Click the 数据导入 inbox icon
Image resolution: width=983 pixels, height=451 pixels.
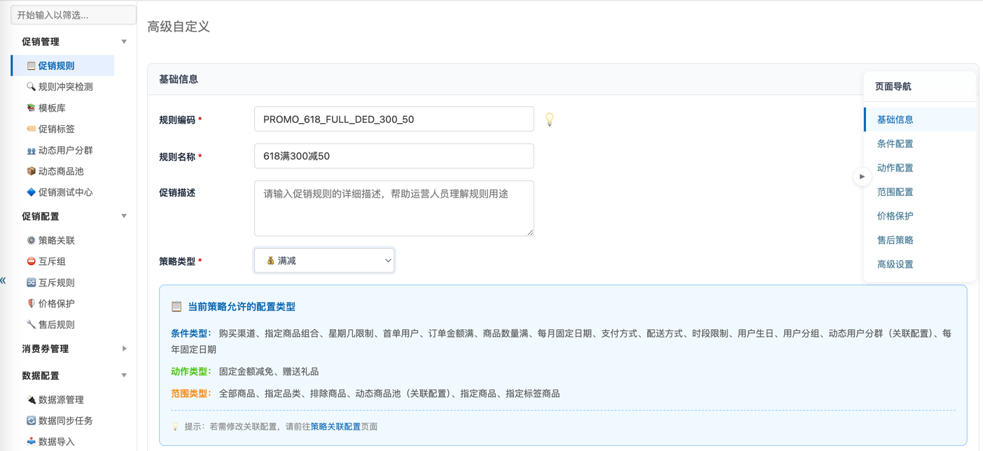tap(31, 442)
